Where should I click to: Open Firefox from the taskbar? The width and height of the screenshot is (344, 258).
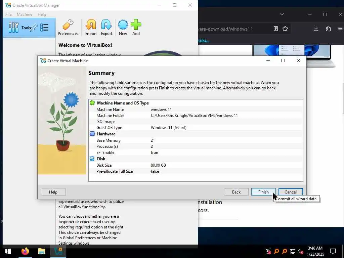point(25,251)
